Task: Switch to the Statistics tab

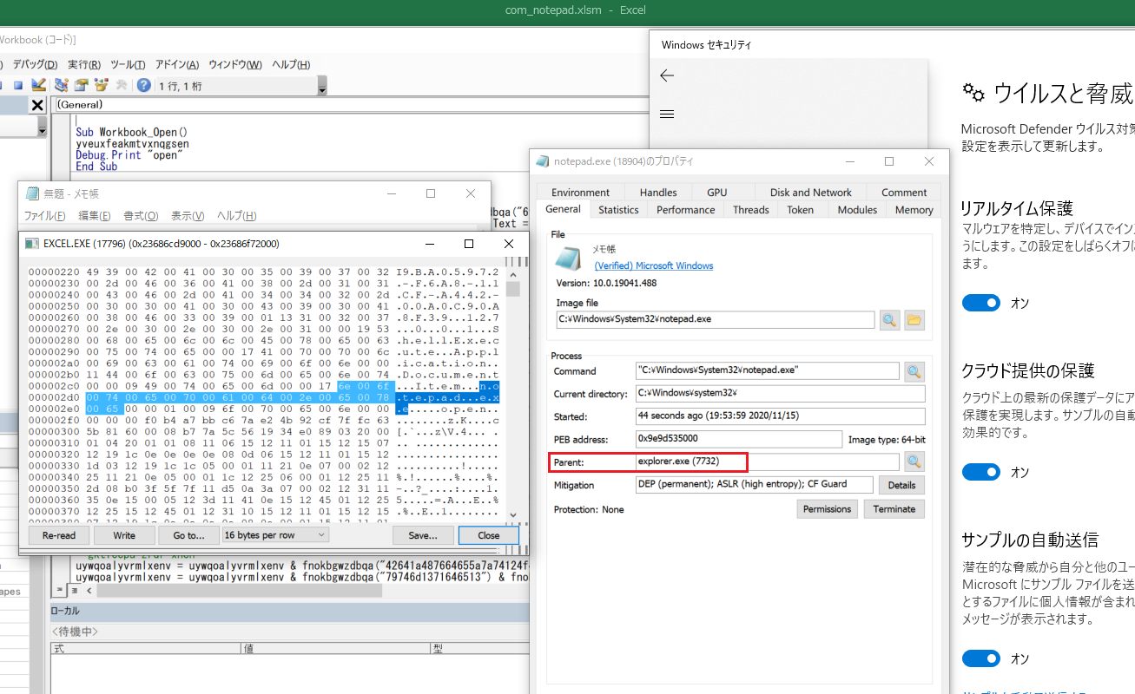Action: point(618,210)
